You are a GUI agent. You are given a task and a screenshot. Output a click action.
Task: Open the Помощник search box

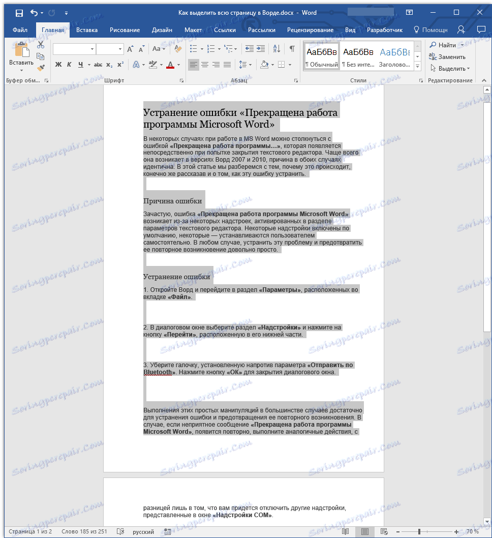coord(431,30)
